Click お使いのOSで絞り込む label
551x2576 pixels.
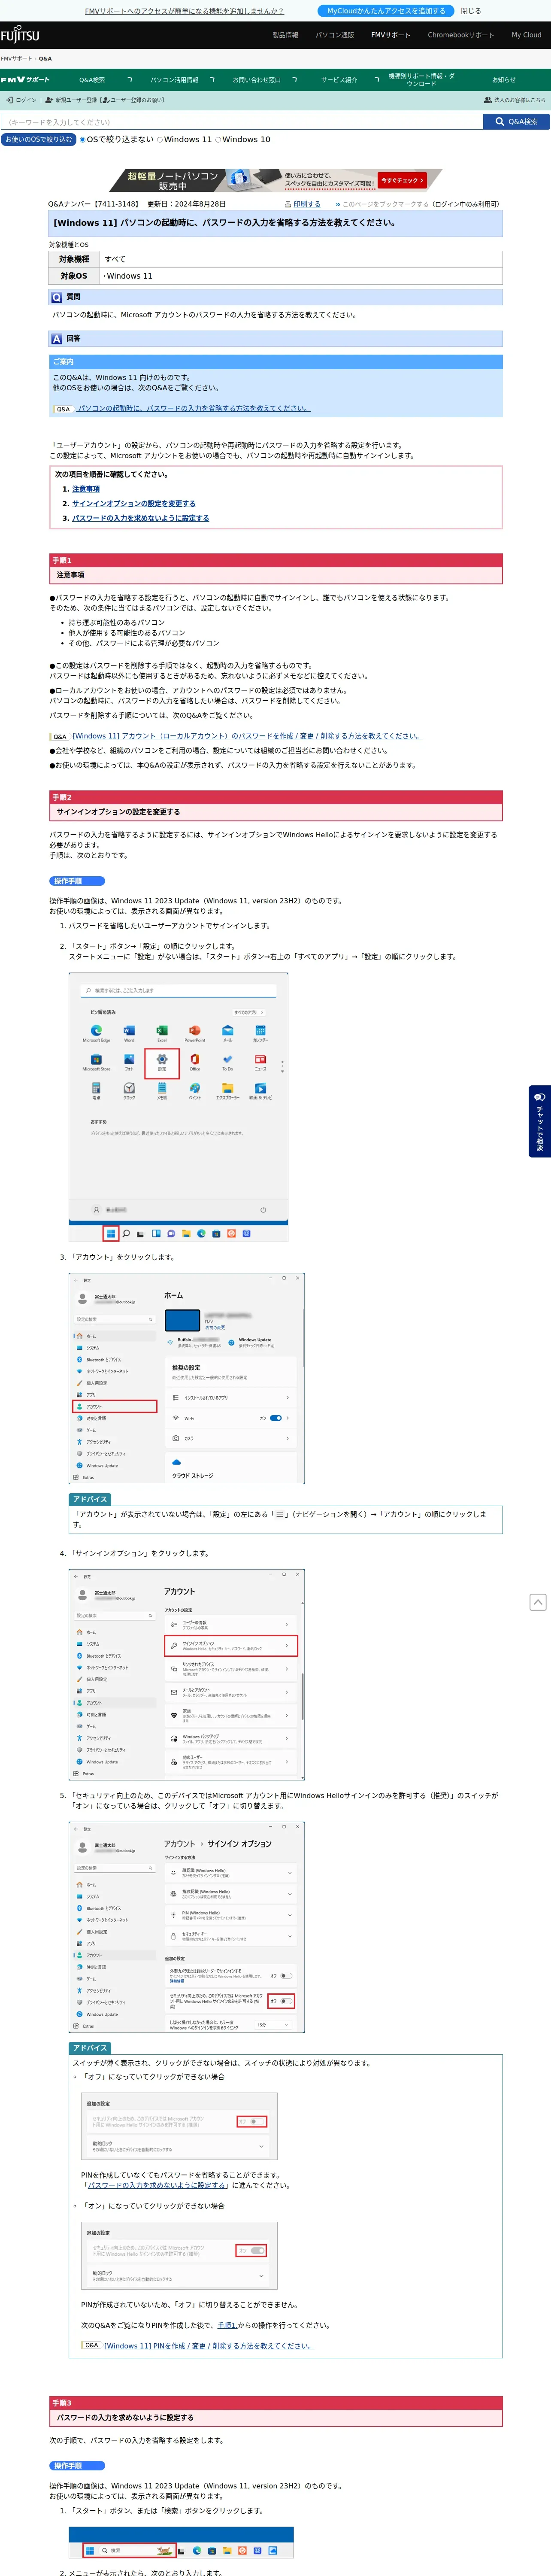click(x=38, y=140)
